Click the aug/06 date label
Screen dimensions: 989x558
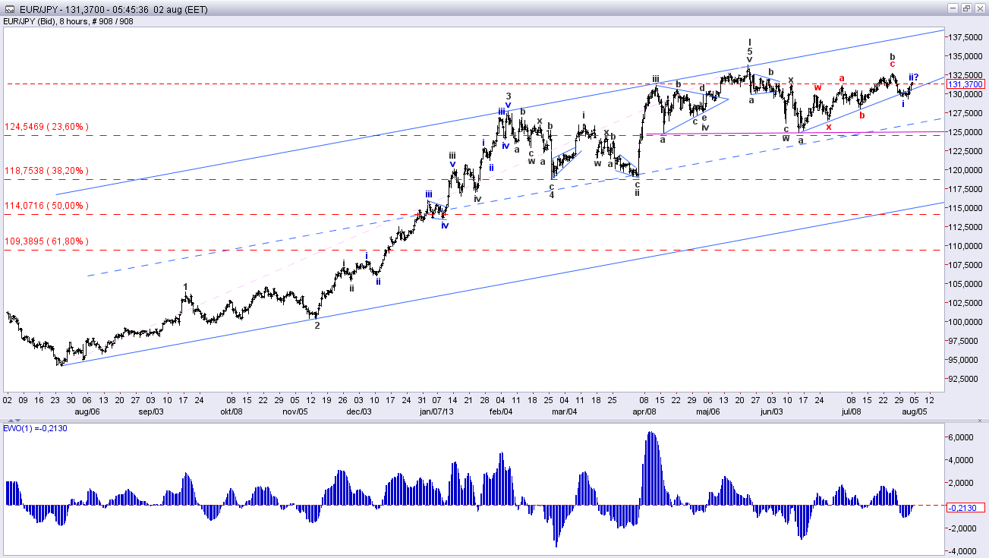click(x=87, y=411)
